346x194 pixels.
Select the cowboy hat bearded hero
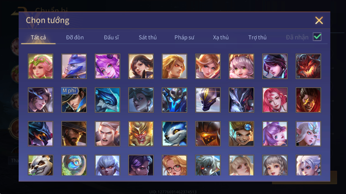click(x=74, y=134)
